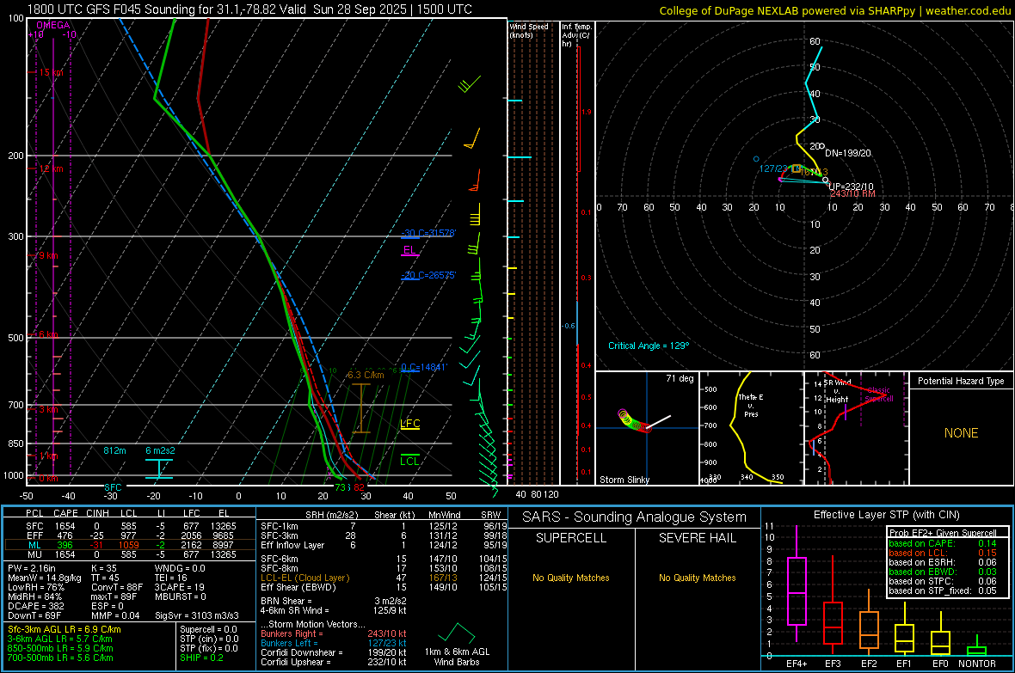This screenshot has height=673, width=1015.
Task: Click the PW = 2.16in value
Action: coord(32,568)
